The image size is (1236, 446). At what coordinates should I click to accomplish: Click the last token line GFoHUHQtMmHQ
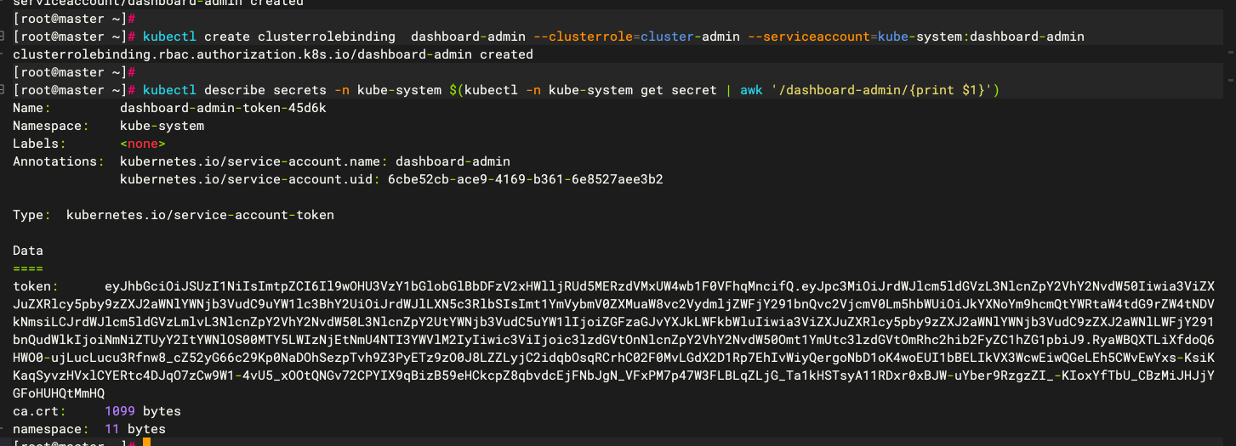[59, 393]
